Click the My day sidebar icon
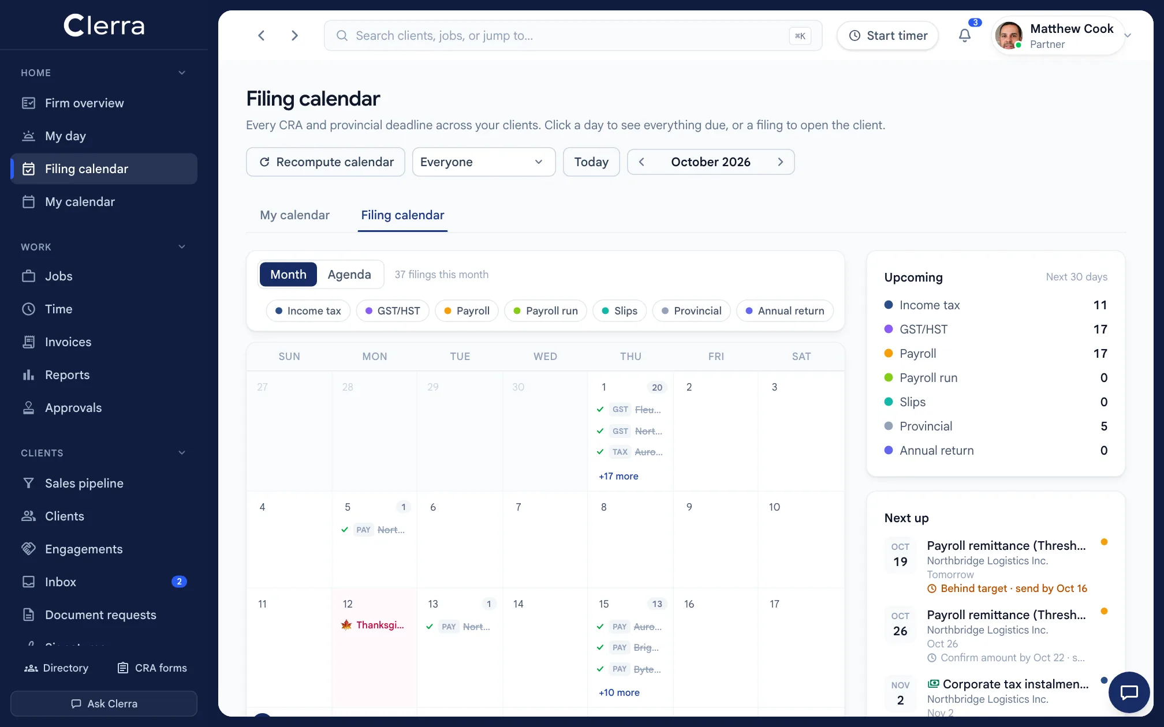This screenshot has width=1164, height=727. coord(28,136)
